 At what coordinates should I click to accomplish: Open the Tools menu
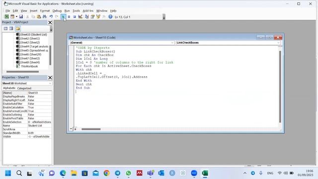[x=76, y=11]
